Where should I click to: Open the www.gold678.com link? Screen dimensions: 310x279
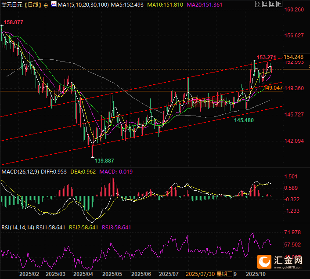(x=292, y=266)
